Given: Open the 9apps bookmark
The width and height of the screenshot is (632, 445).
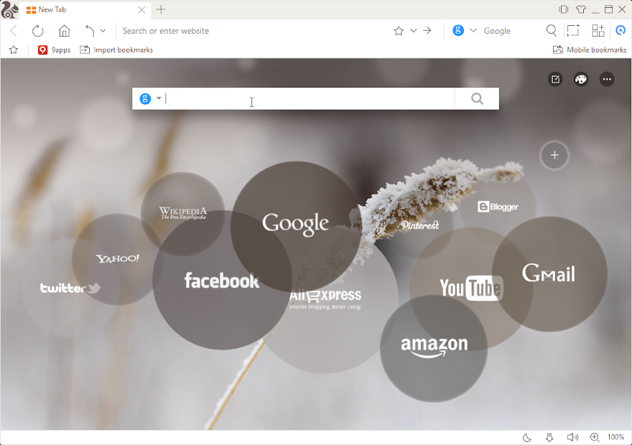Looking at the screenshot, I should pos(54,50).
